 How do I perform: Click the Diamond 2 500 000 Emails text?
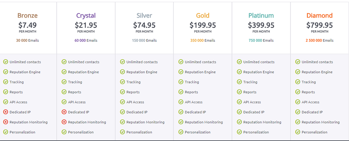point(319,40)
